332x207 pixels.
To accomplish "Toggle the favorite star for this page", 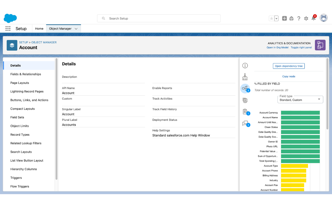I will pyautogui.click(x=271, y=18).
